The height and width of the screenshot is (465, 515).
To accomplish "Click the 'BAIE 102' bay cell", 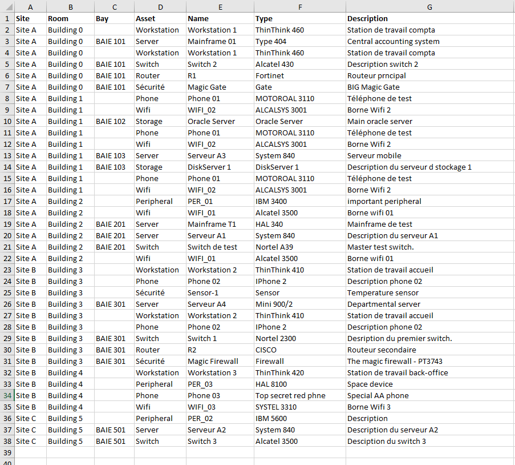I will 111,121.
